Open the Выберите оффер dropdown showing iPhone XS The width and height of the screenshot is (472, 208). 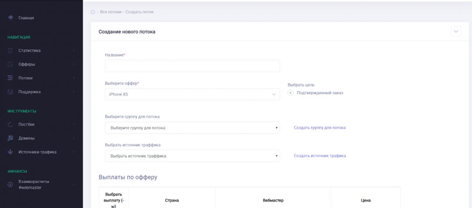point(192,94)
